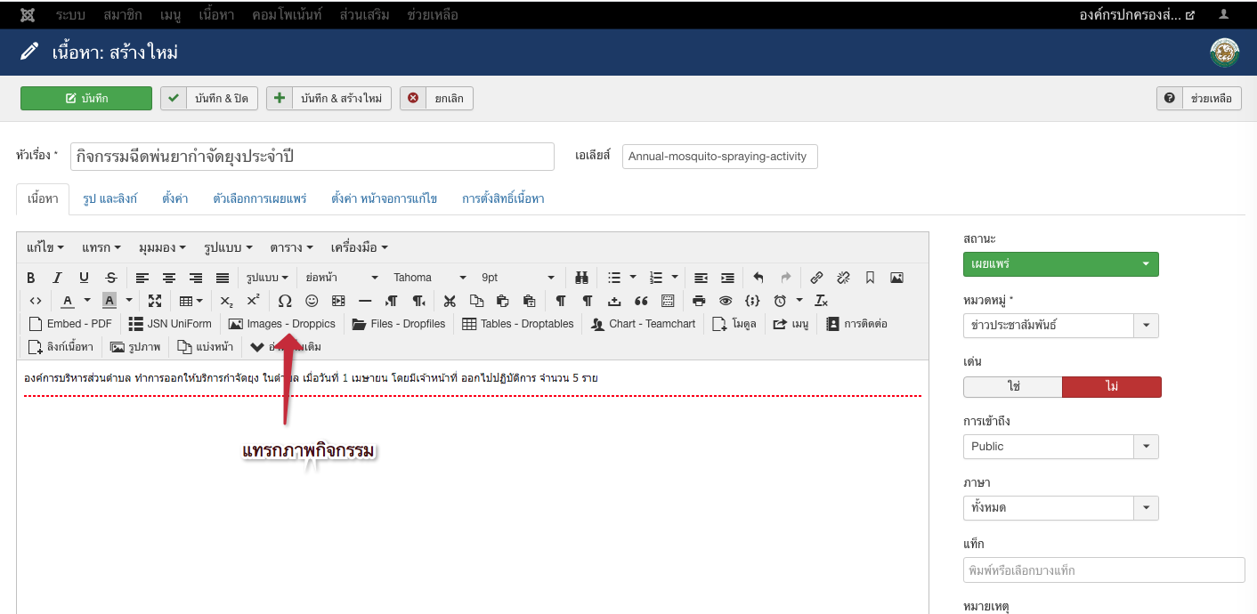The image size is (1257, 614).
Task: Click the เอเลียส alias input field
Action: pos(719,157)
